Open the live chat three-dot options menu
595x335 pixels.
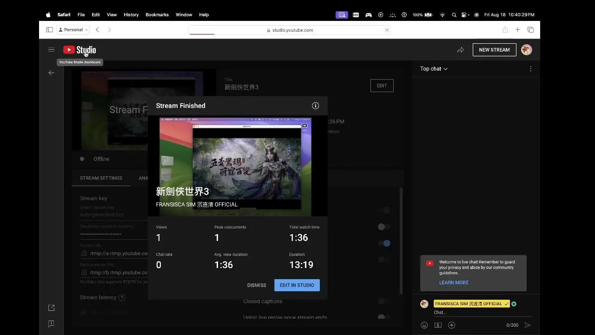pyautogui.click(x=530, y=69)
